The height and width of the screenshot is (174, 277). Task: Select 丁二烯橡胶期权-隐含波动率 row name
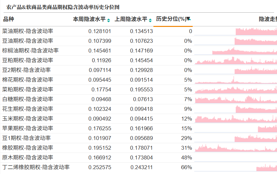(36, 167)
